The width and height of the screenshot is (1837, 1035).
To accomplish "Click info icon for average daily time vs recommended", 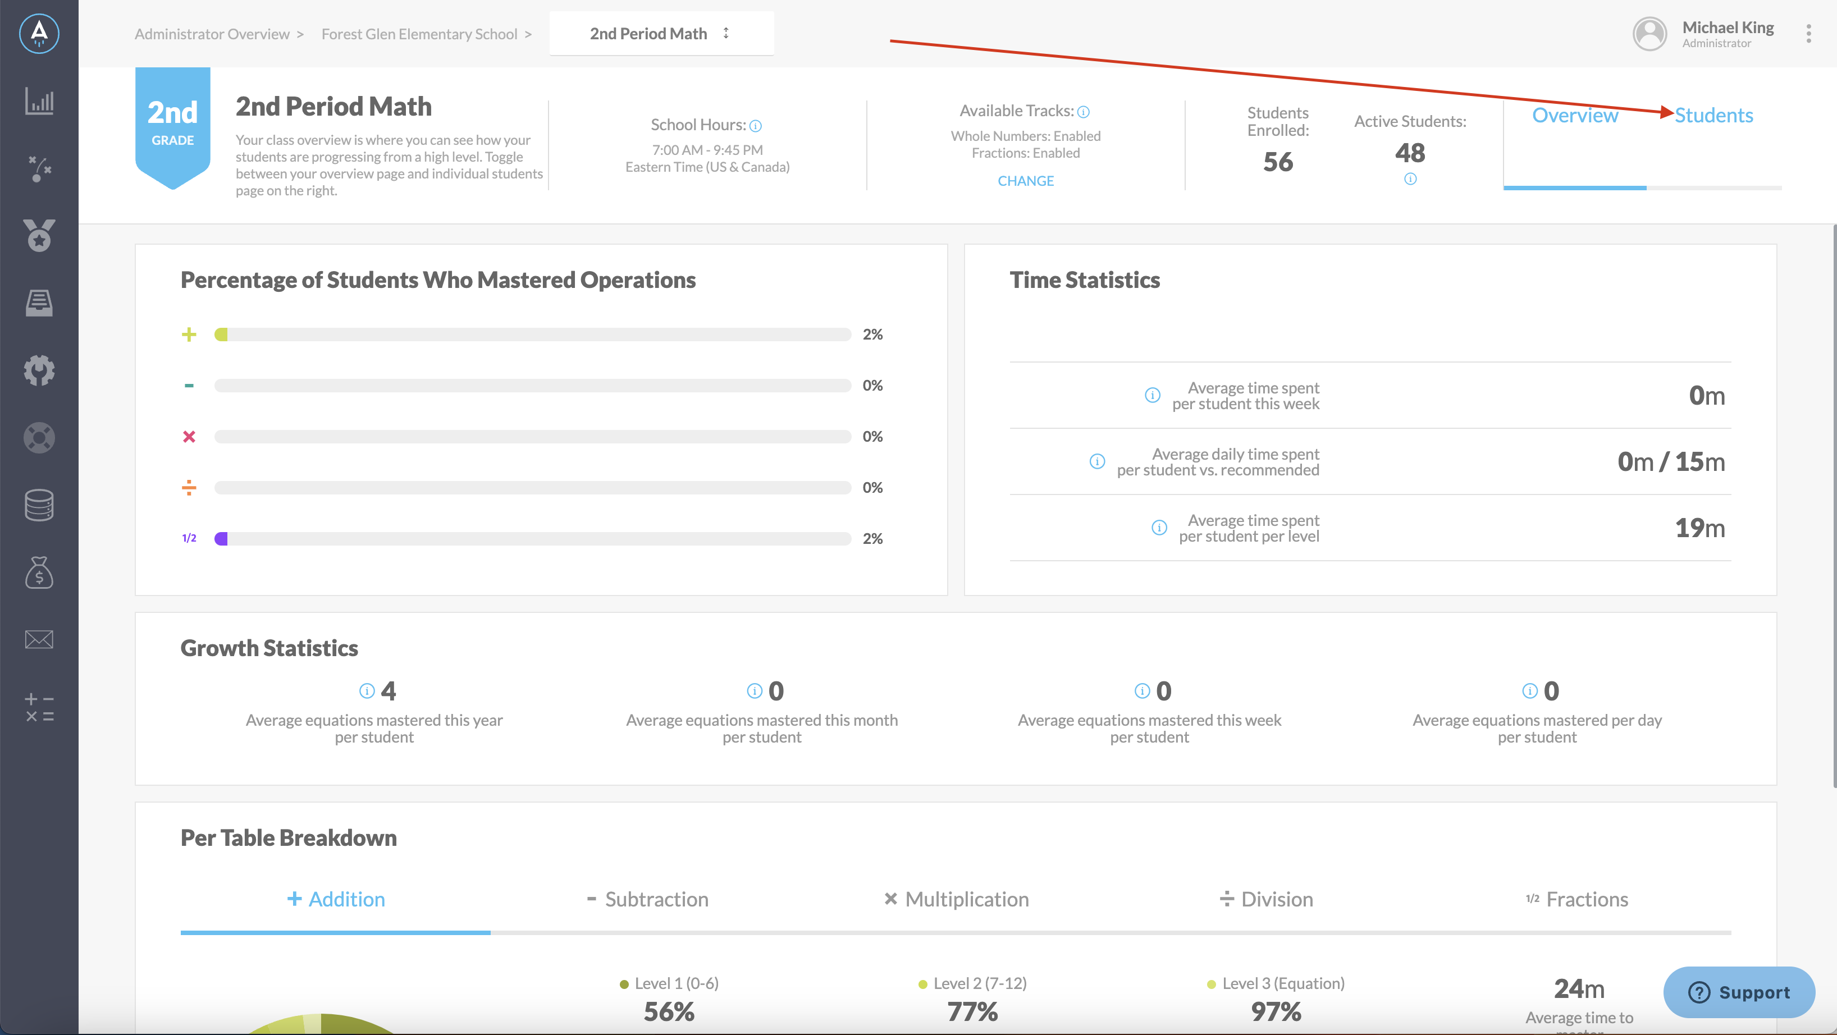I will point(1098,461).
